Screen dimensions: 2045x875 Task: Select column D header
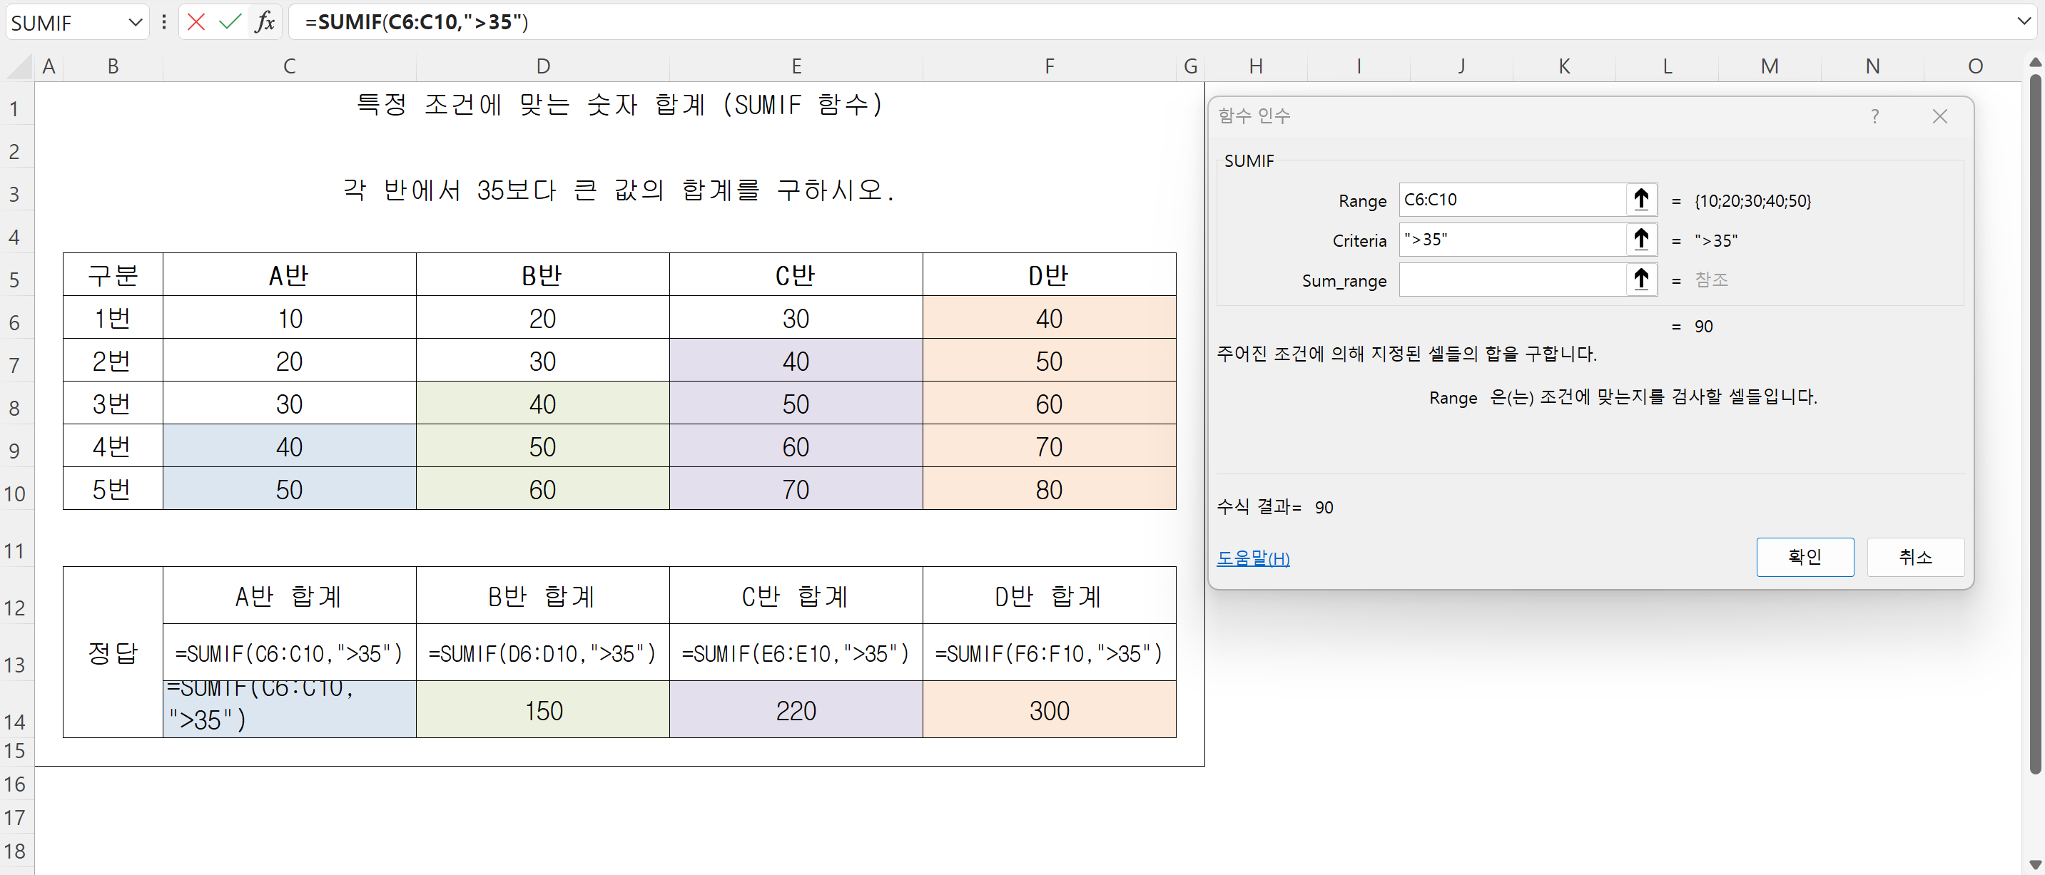(542, 66)
